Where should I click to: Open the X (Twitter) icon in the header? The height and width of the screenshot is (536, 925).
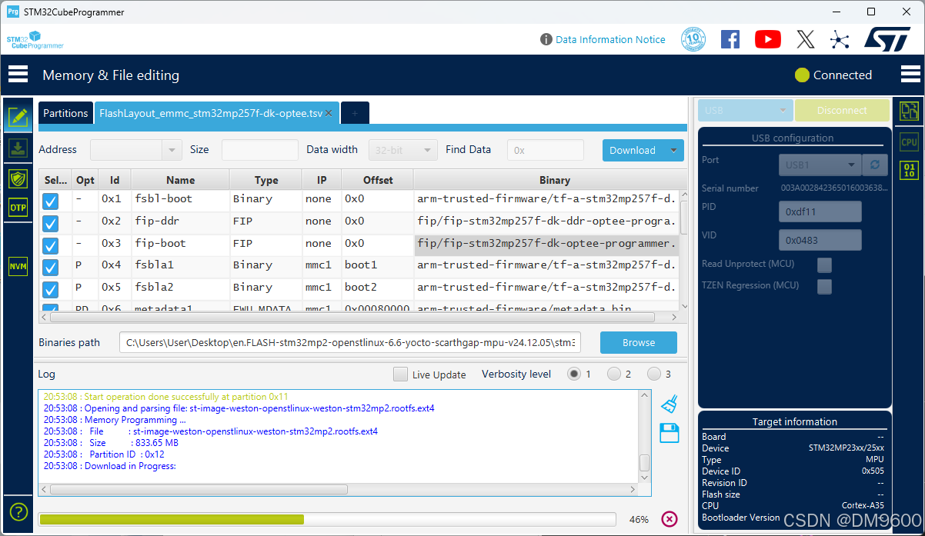[806, 39]
